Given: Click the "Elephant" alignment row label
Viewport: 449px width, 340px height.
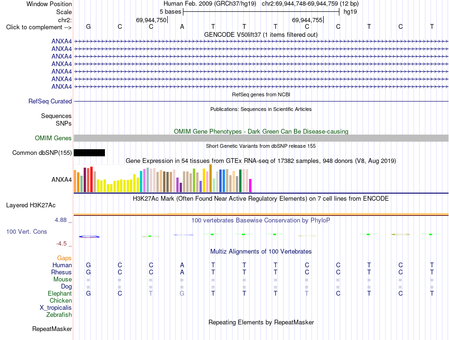Looking at the screenshot, I should coord(60,294).
